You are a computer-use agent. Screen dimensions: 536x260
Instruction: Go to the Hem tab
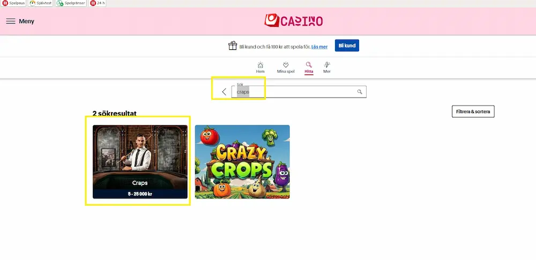(x=260, y=68)
